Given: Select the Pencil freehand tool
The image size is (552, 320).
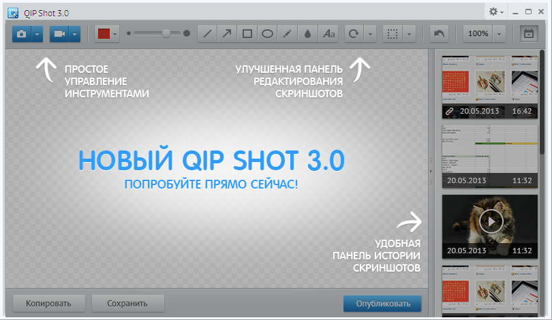Looking at the screenshot, I should click(x=288, y=34).
